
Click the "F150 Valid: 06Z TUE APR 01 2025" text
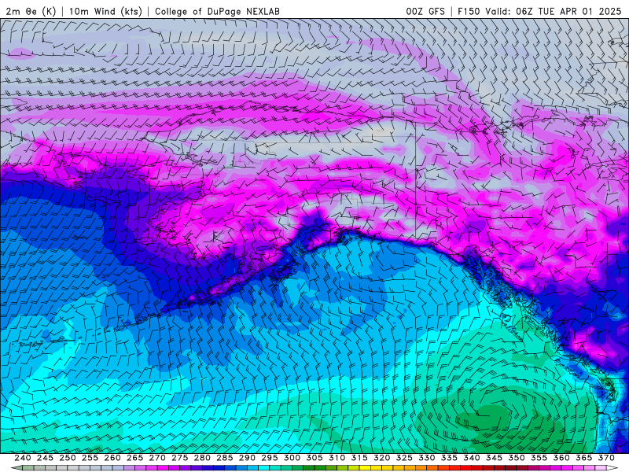(539, 11)
